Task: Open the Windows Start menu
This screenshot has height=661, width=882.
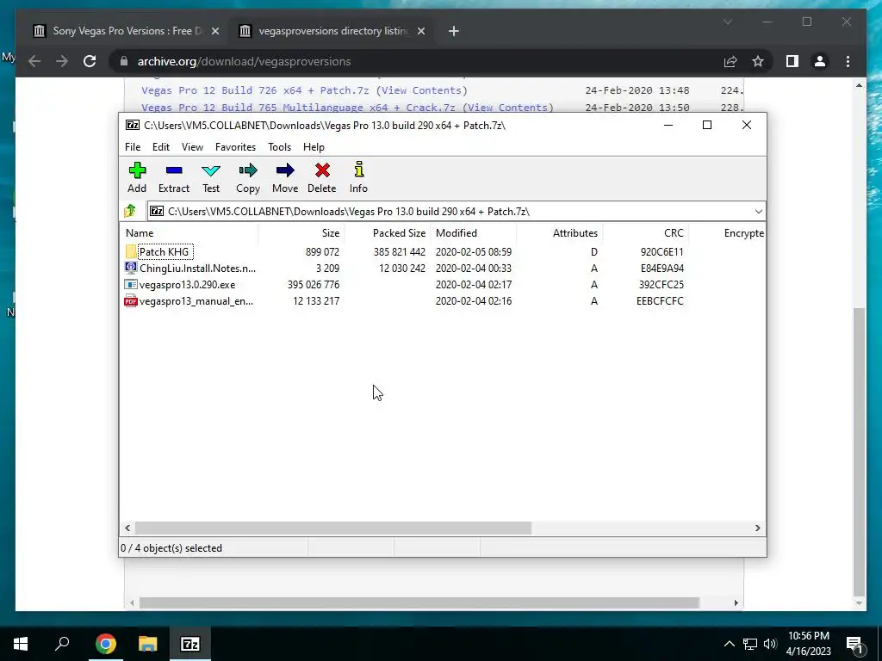Action: [21, 644]
